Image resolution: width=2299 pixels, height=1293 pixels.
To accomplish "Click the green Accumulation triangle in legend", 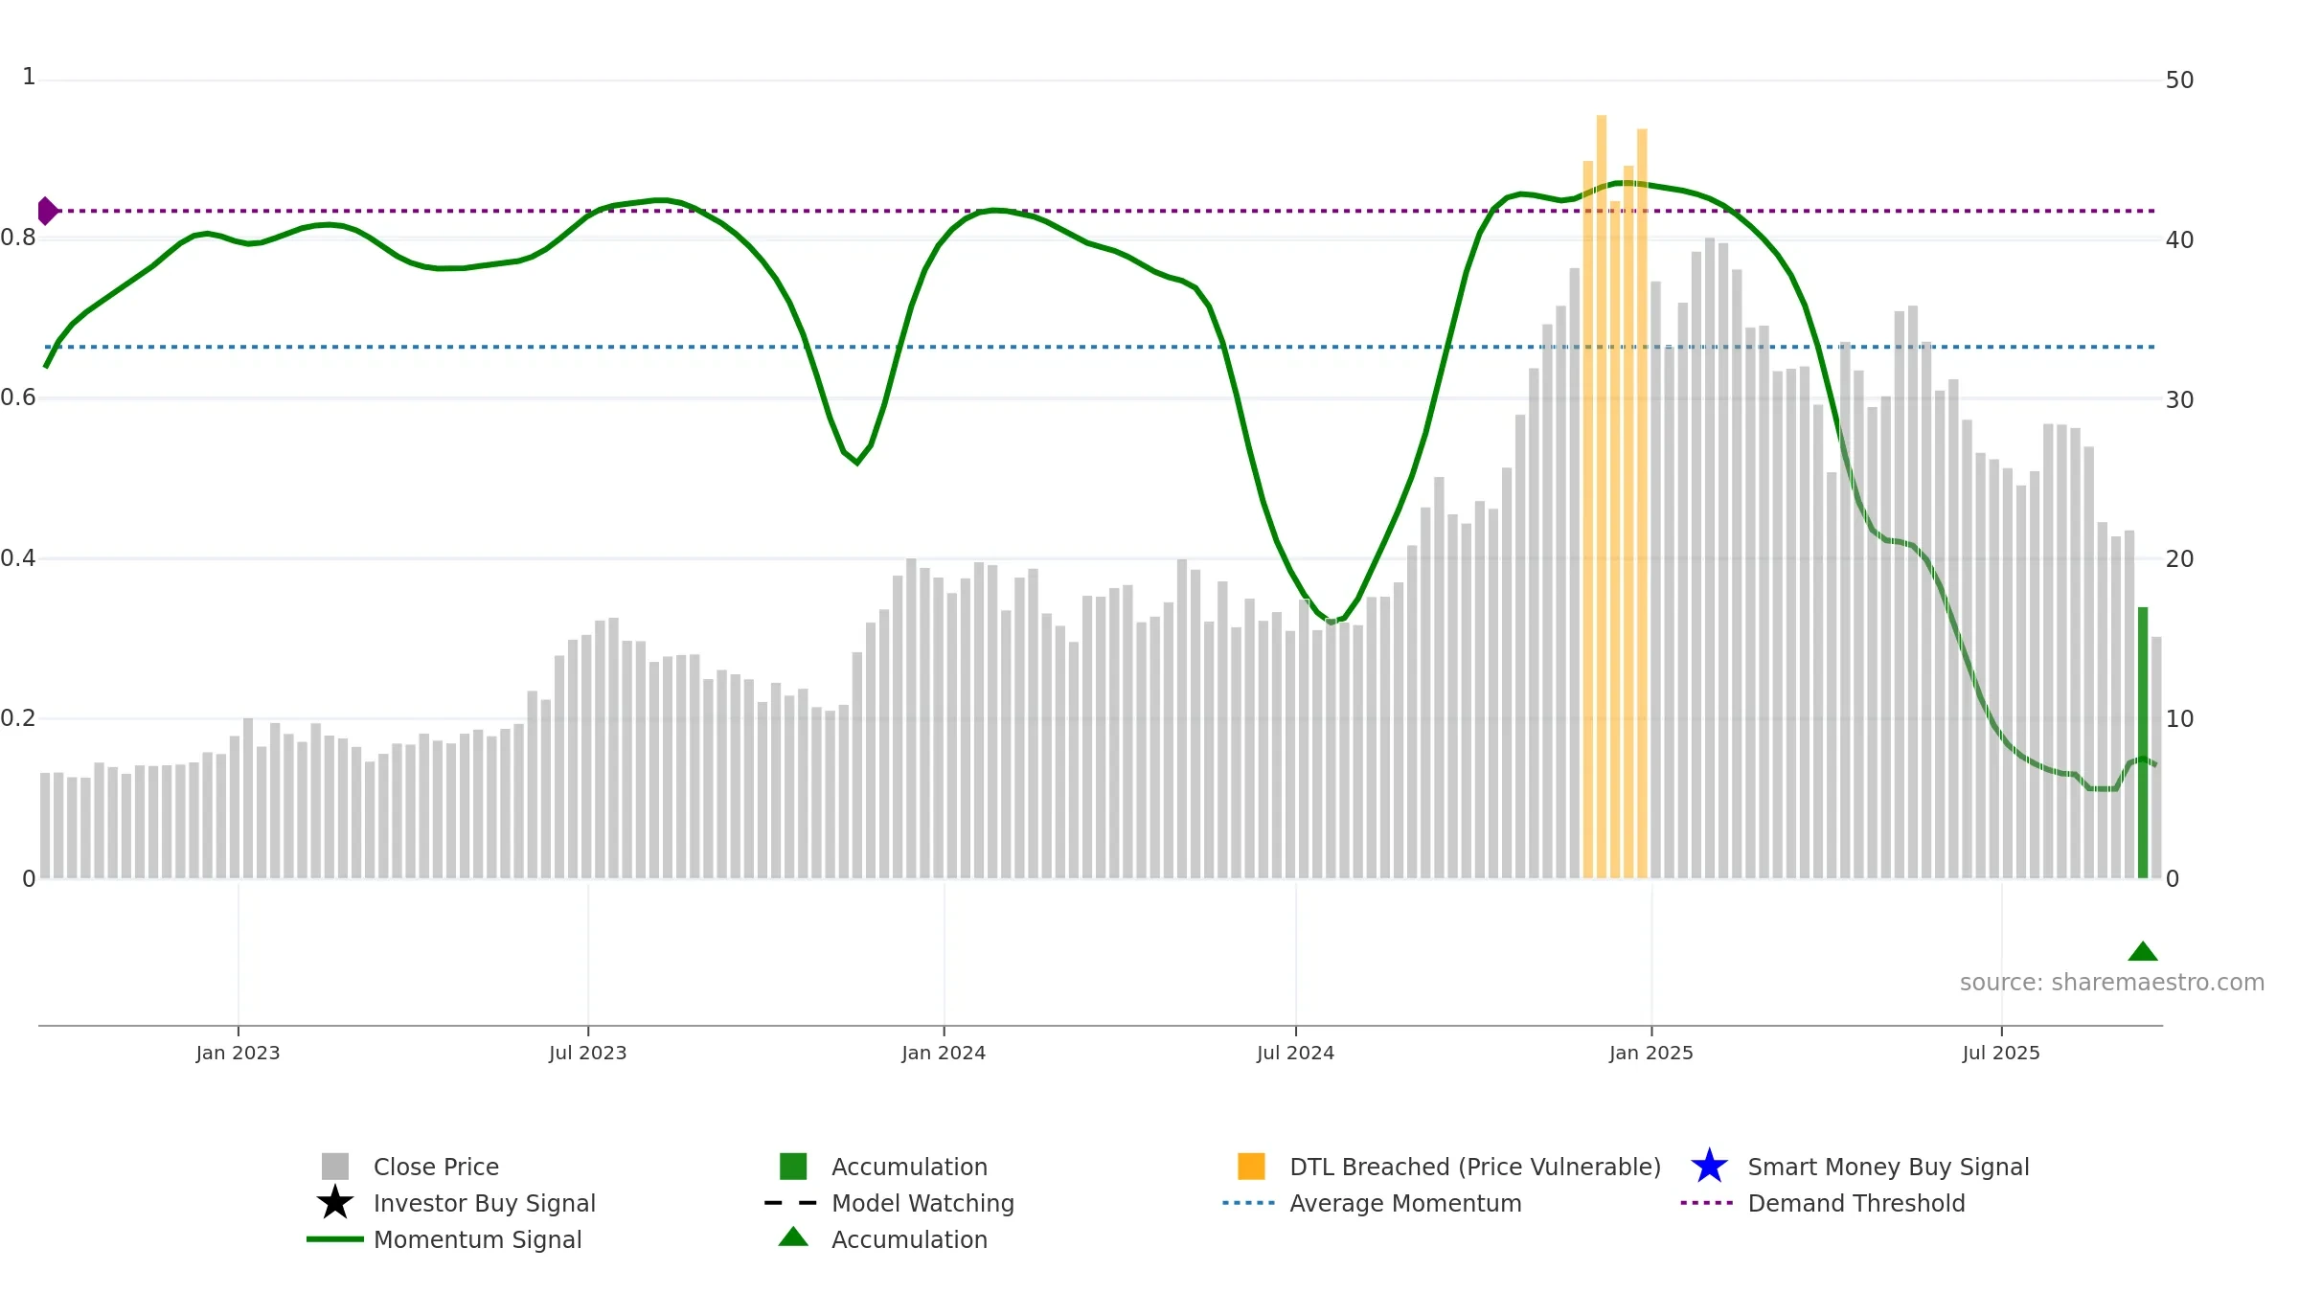I will pos(793,1237).
